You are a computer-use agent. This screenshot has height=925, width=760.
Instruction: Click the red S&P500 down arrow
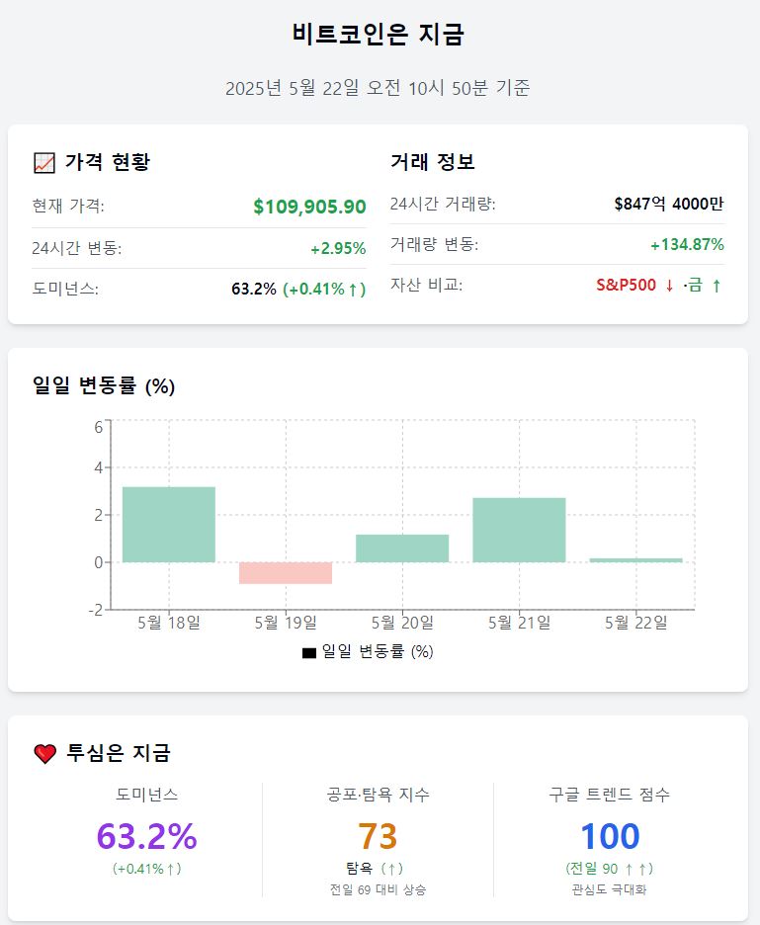click(669, 286)
